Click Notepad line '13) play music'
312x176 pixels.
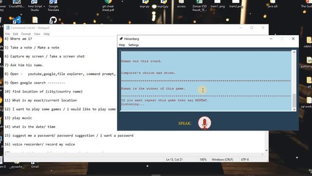click(x=18, y=118)
